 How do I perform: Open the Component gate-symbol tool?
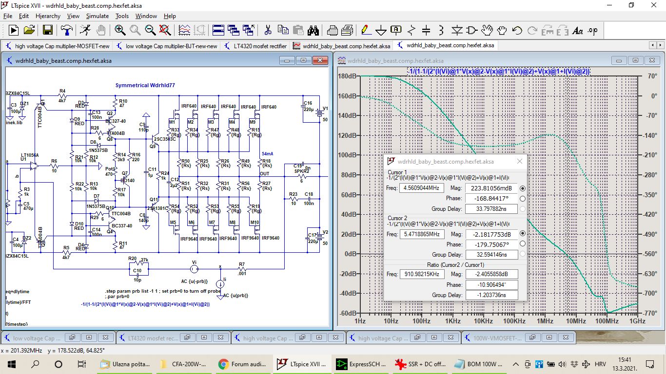point(471,30)
